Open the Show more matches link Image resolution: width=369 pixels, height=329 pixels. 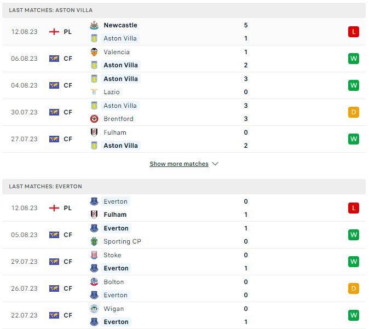coord(179,164)
